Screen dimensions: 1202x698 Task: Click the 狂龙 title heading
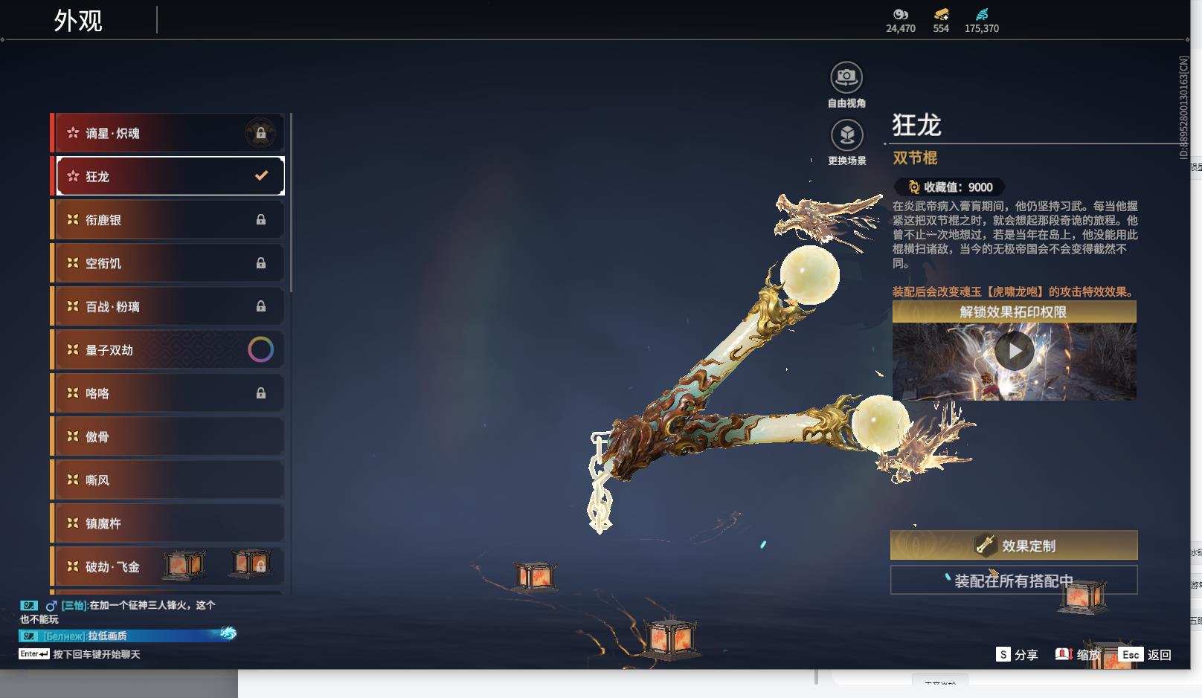point(917,124)
